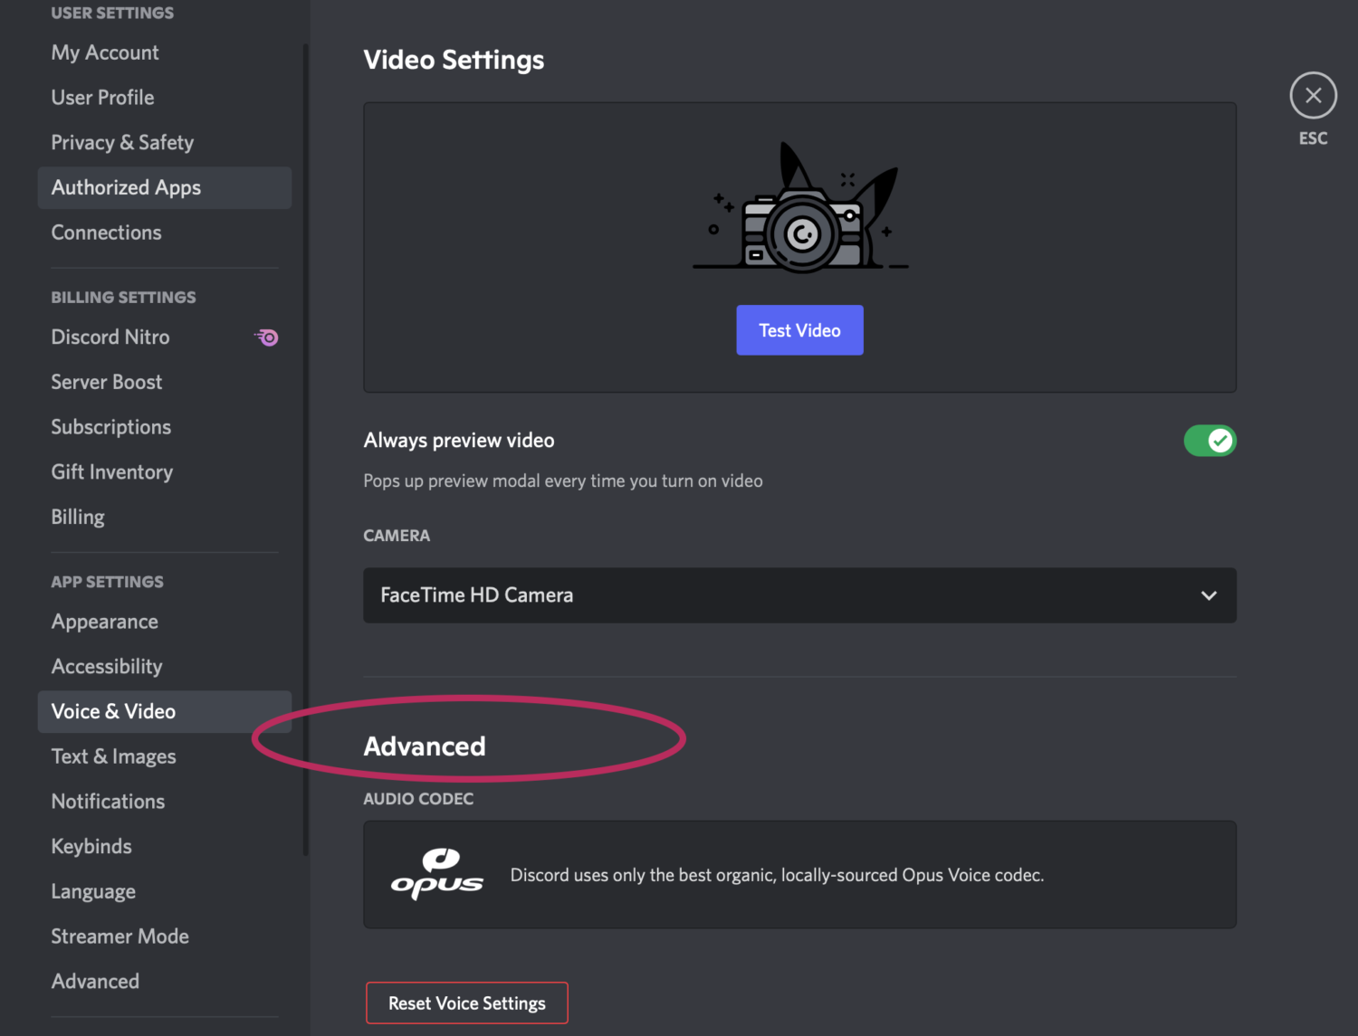
Task: Click the APP SETTINGS header
Action: click(107, 582)
